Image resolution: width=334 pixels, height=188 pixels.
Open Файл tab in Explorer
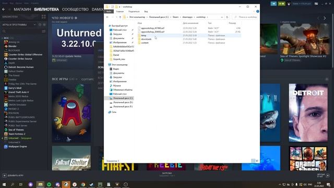[x=109, y=11]
